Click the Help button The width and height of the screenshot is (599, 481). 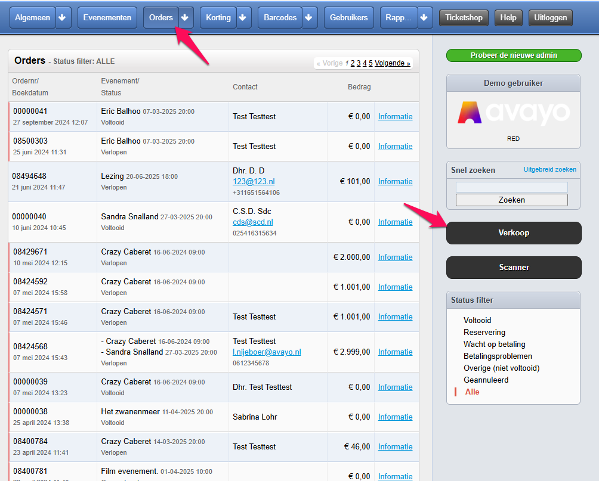tap(508, 17)
